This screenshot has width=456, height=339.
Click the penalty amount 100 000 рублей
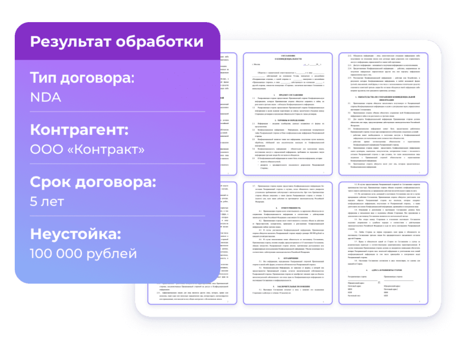click(x=83, y=254)
